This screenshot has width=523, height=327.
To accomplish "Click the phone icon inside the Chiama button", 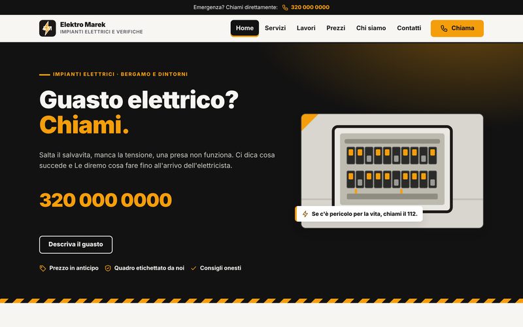I will 444,28.
